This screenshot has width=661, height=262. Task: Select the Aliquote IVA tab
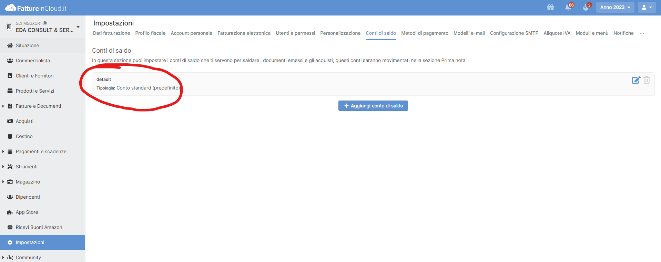(x=557, y=33)
